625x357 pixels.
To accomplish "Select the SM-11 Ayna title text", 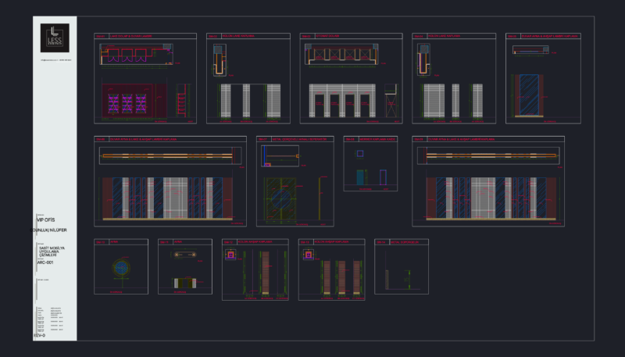I will 178,242.
